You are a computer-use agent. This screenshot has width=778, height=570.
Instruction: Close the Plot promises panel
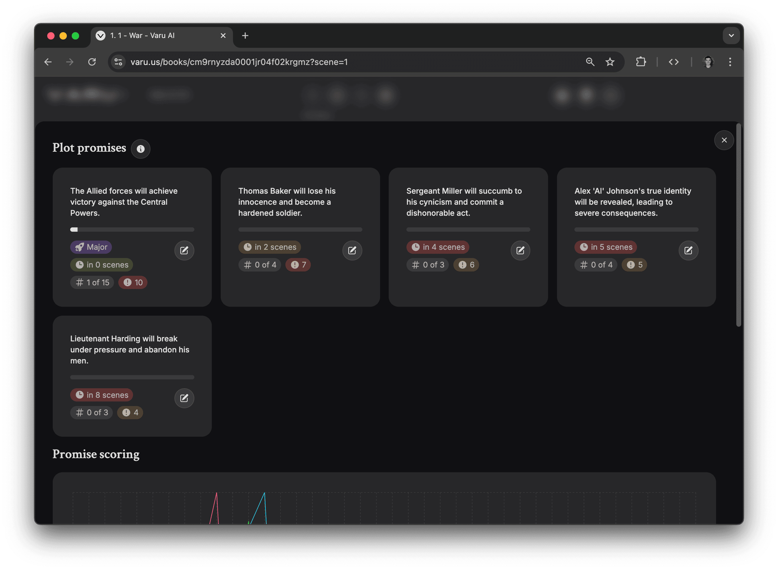click(x=724, y=140)
